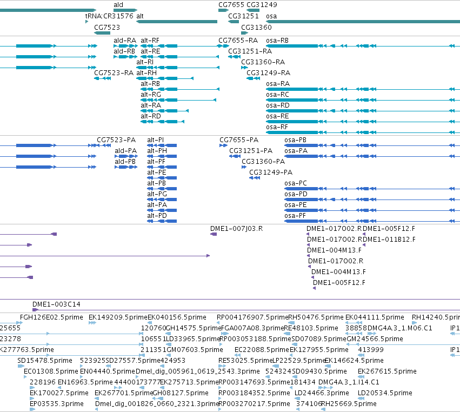Click the CG31360-RA transcript label
This screenshot has width=460, height=412.
[x=263, y=62]
